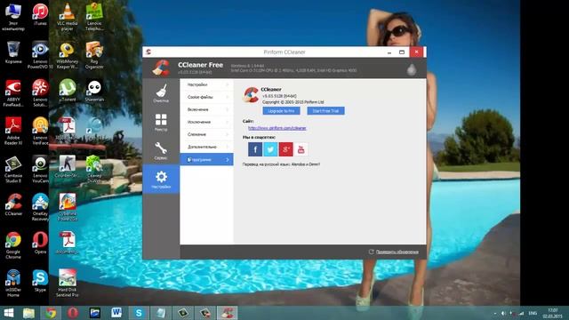Image resolution: width=569 pixels, height=320 pixels.
Task: Open Adobe Reader XI desktop shortcut
Action: point(13,131)
